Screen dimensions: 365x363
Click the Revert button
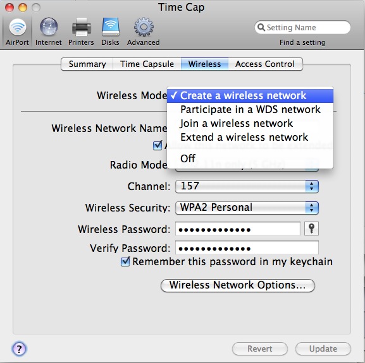click(260, 348)
